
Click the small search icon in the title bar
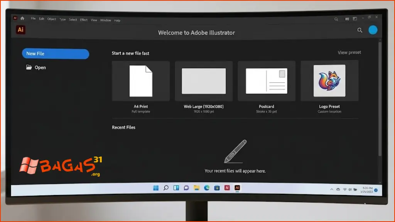coord(336,19)
